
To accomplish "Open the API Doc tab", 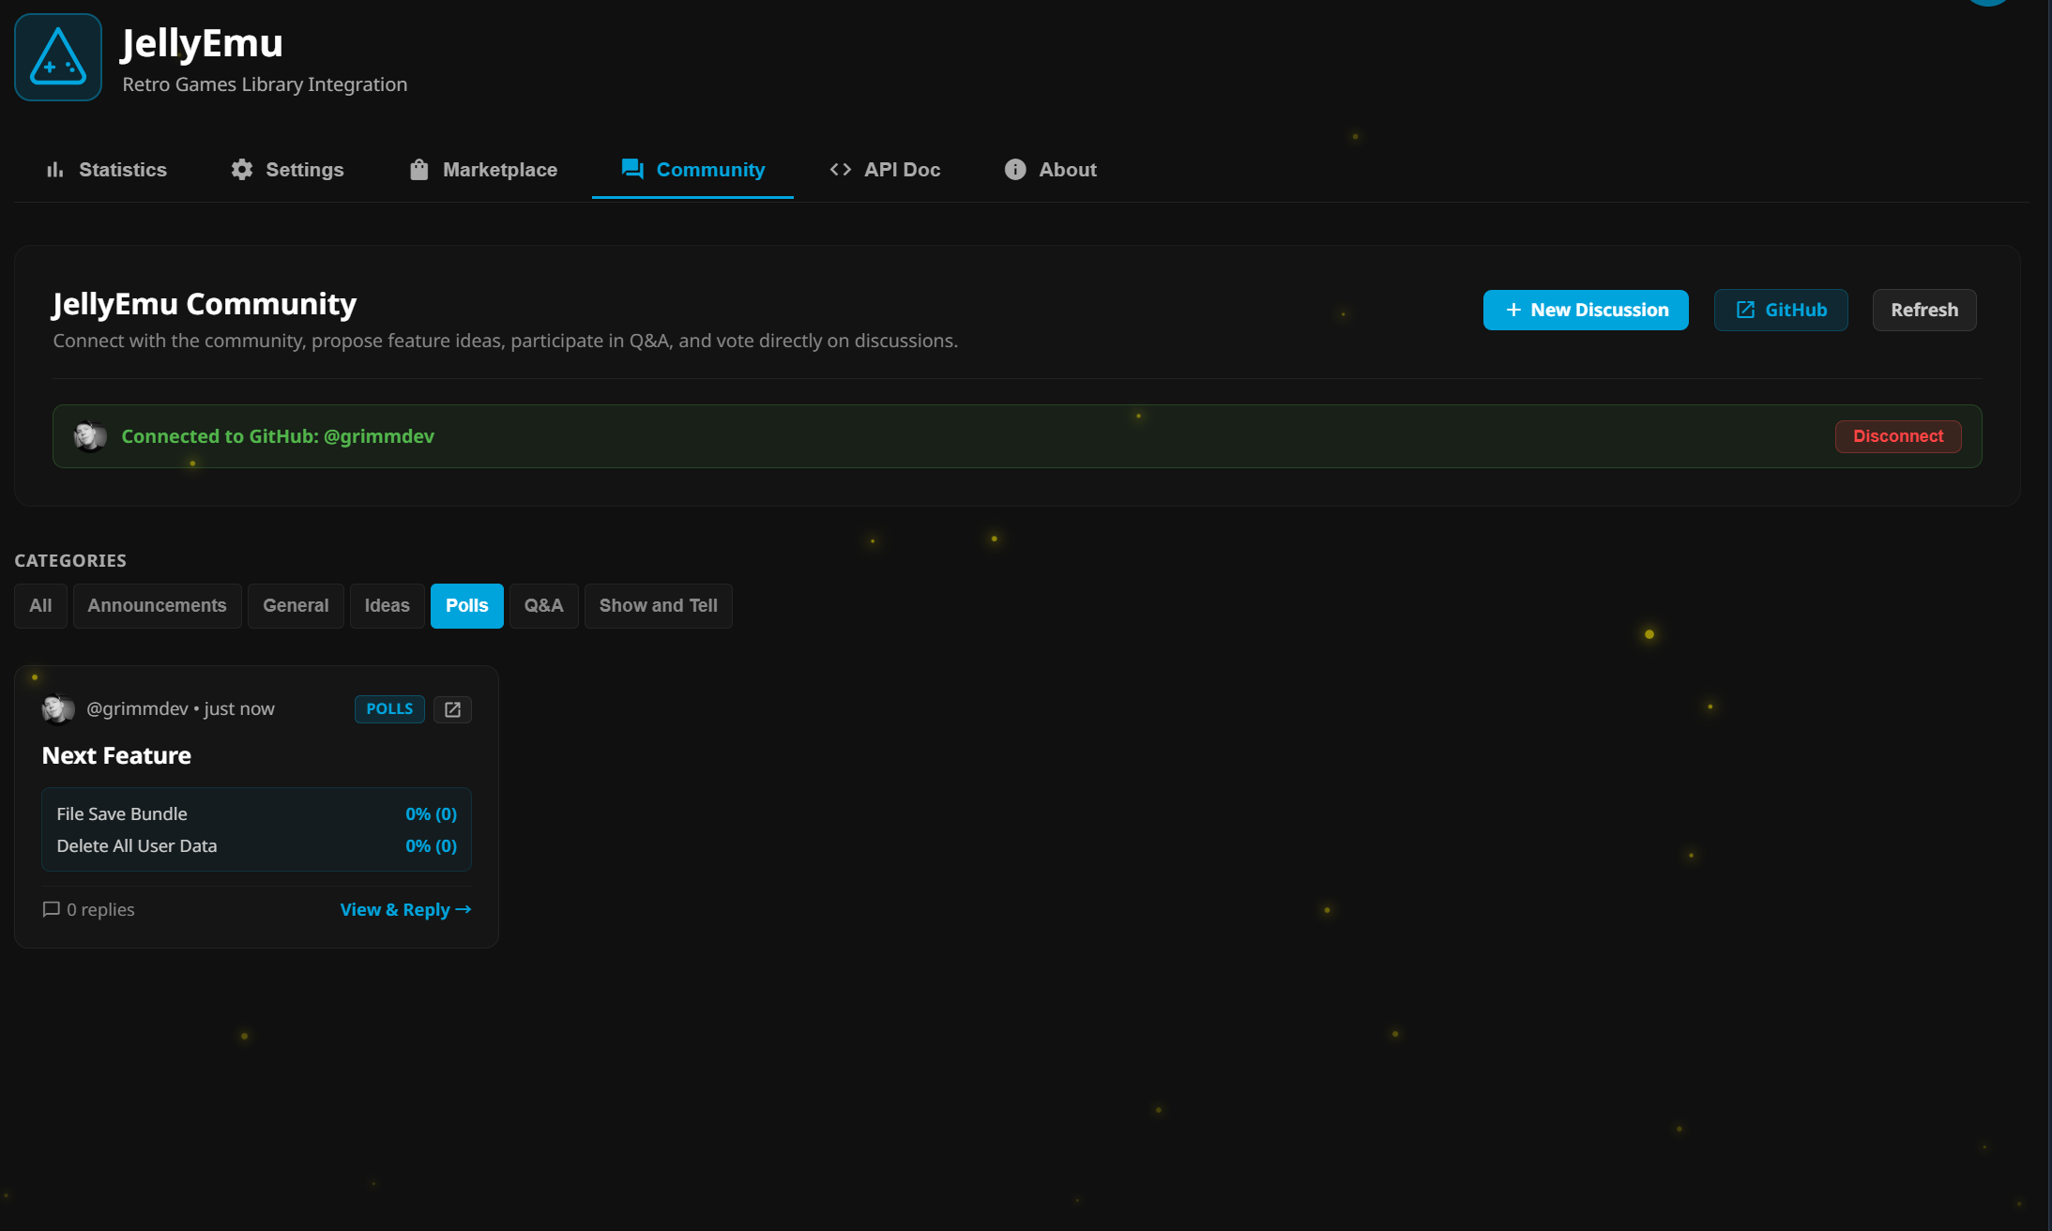I will (x=885, y=170).
